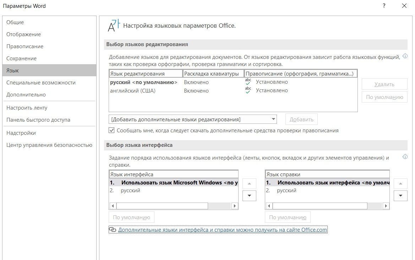
Task: Click the move-down arrow for help language
Action: pos(400,196)
